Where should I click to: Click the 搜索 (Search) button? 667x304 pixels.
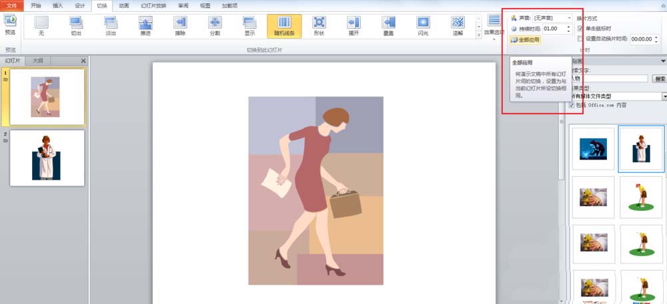pos(660,79)
